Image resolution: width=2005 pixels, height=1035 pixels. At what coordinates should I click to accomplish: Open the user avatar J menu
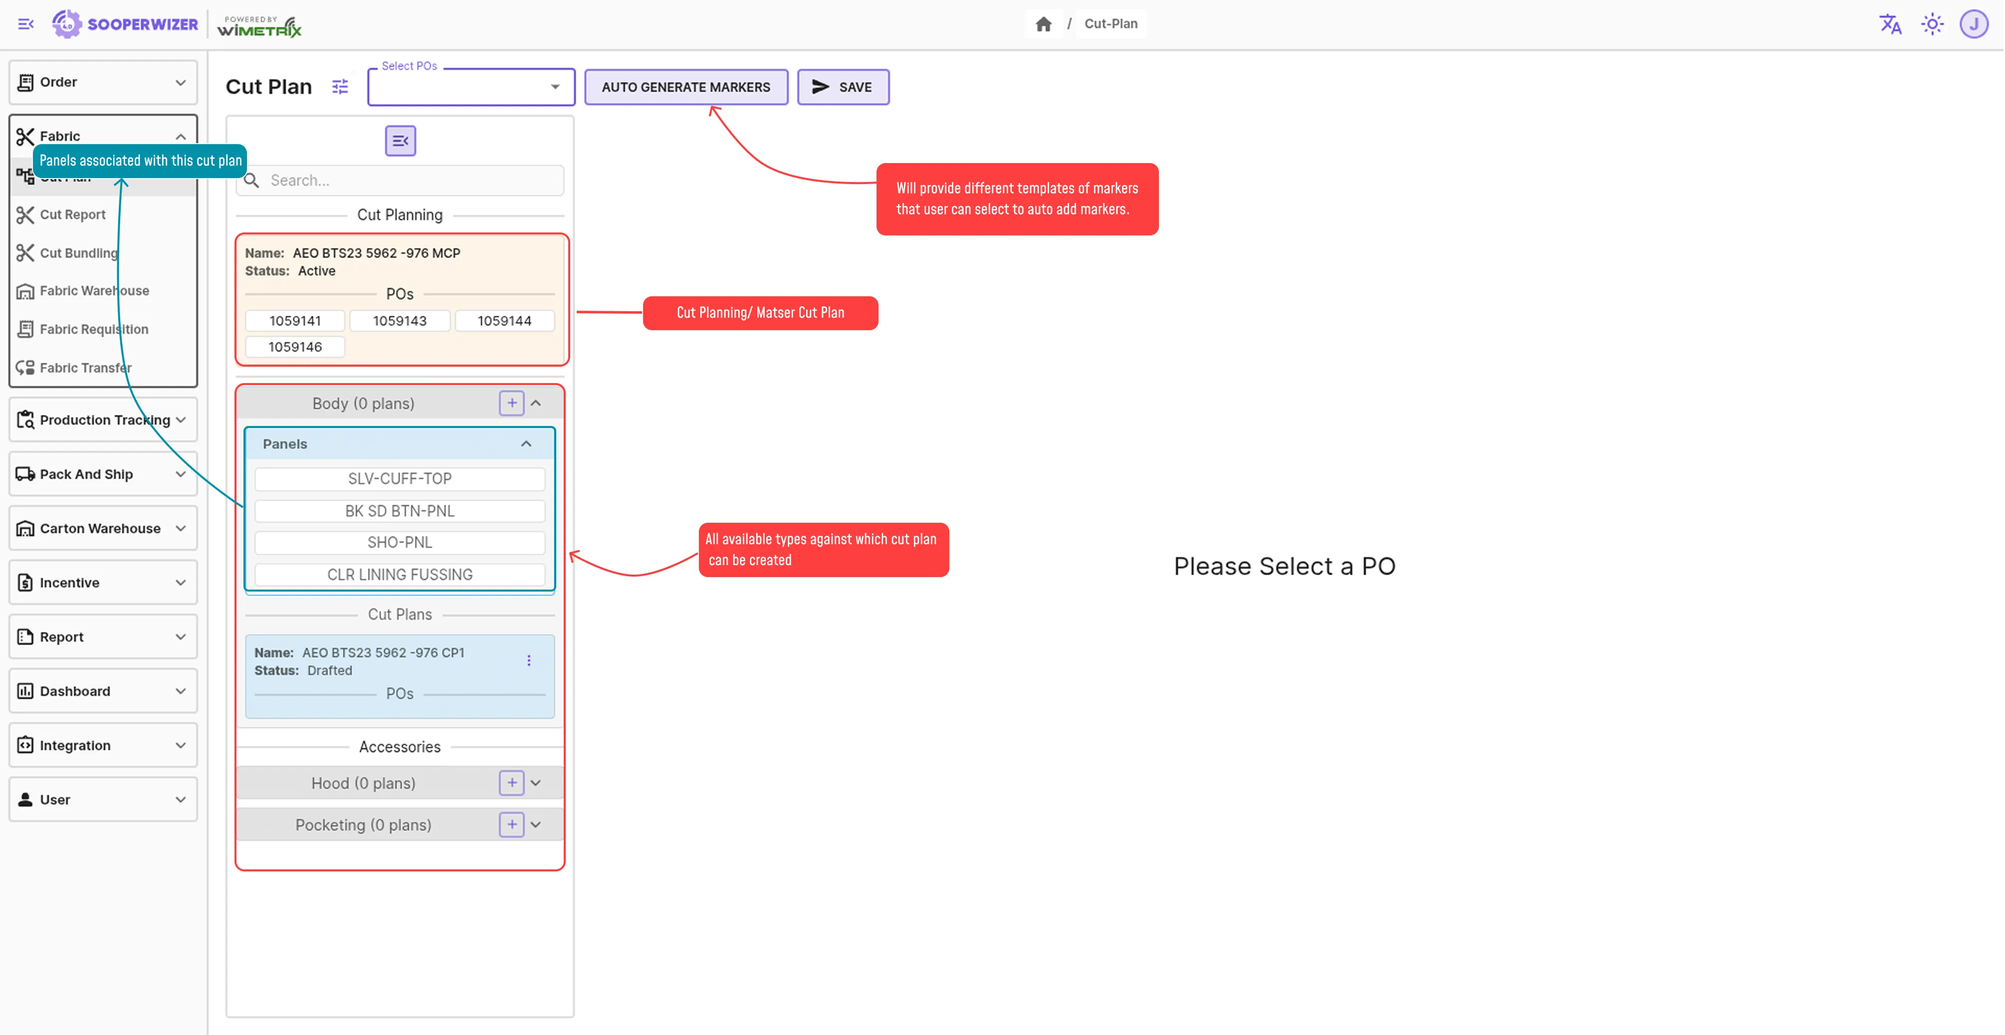(x=1973, y=24)
